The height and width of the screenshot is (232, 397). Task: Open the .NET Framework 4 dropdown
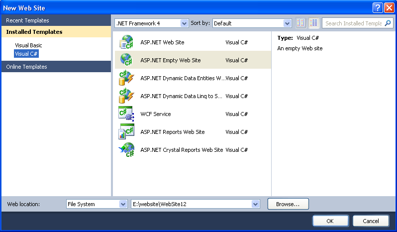185,23
